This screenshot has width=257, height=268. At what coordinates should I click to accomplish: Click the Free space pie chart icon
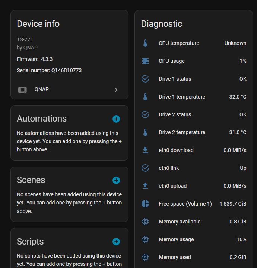coord(145,204)
